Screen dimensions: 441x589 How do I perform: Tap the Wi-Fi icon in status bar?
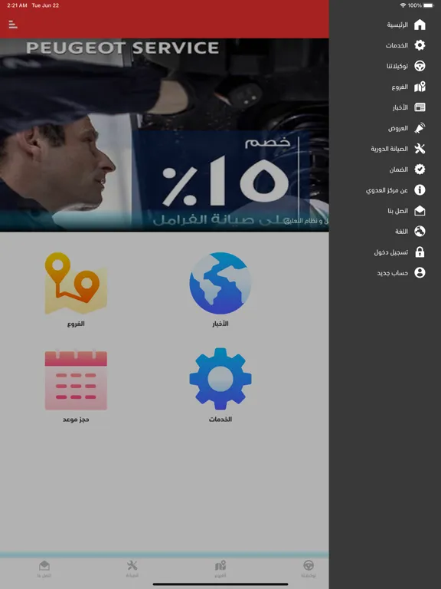click(x=403, y=5)
